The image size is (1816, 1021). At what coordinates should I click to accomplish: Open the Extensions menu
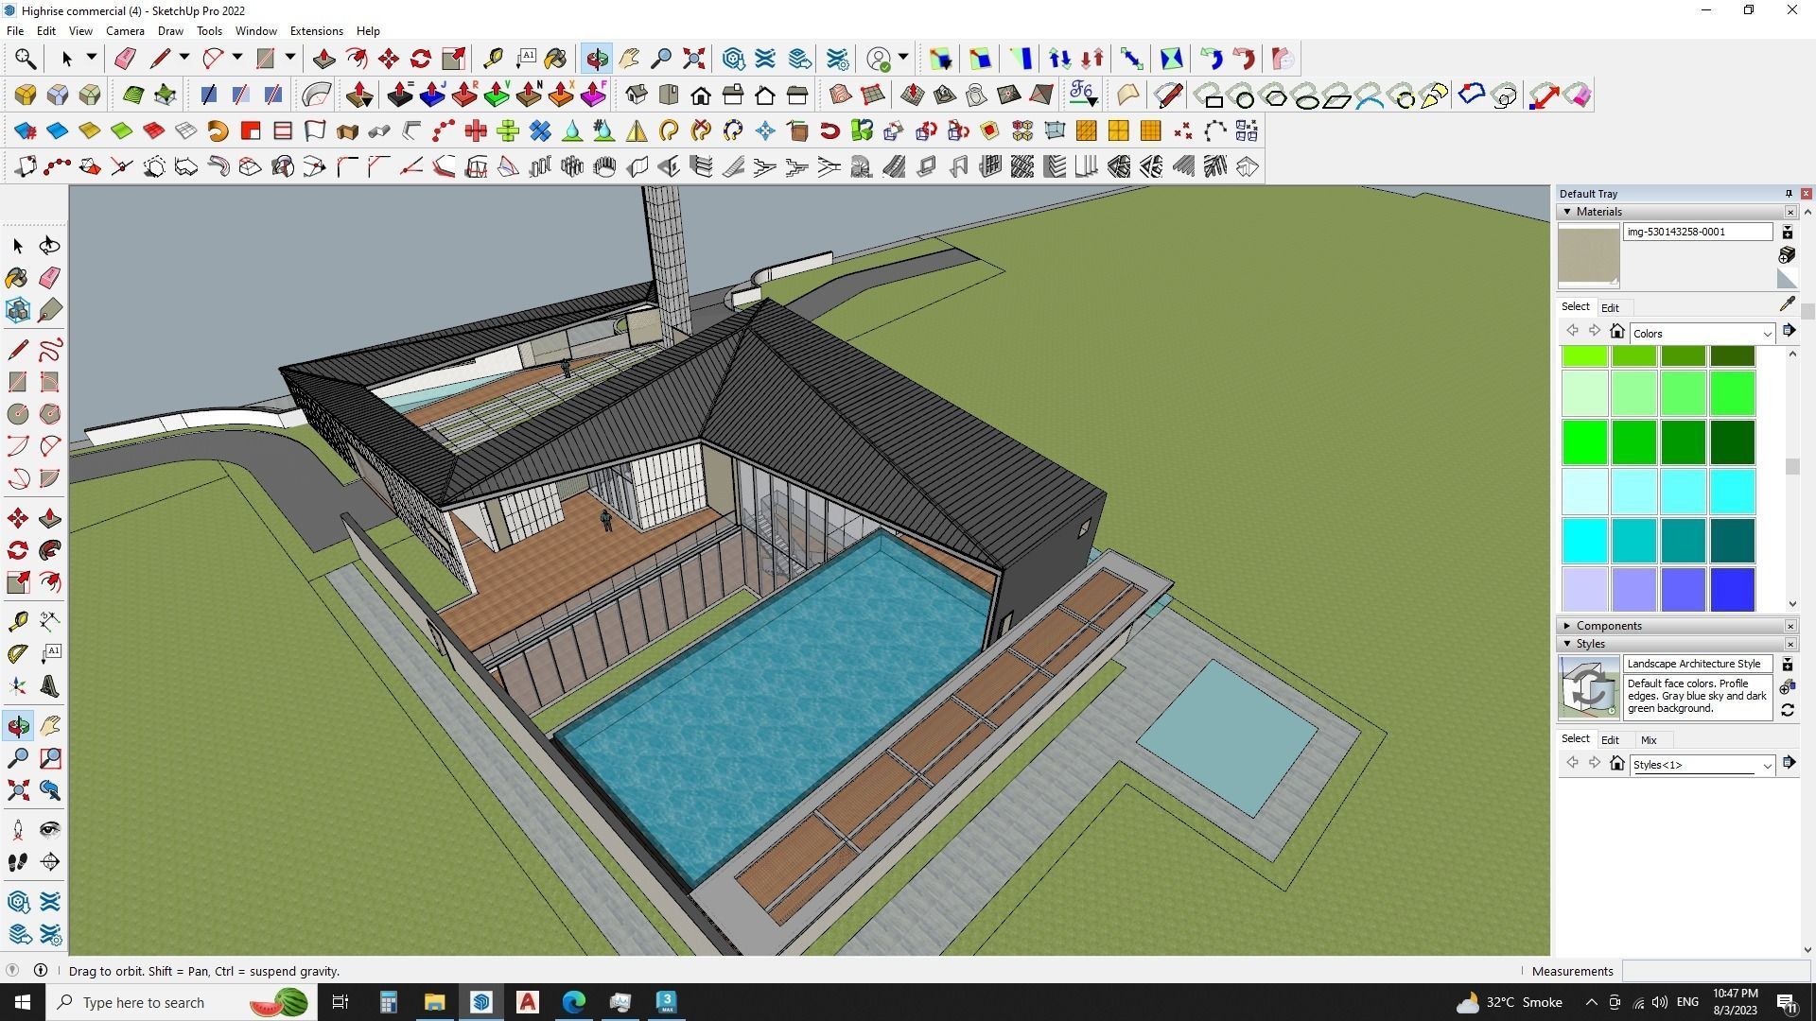[x=316, y=31]
